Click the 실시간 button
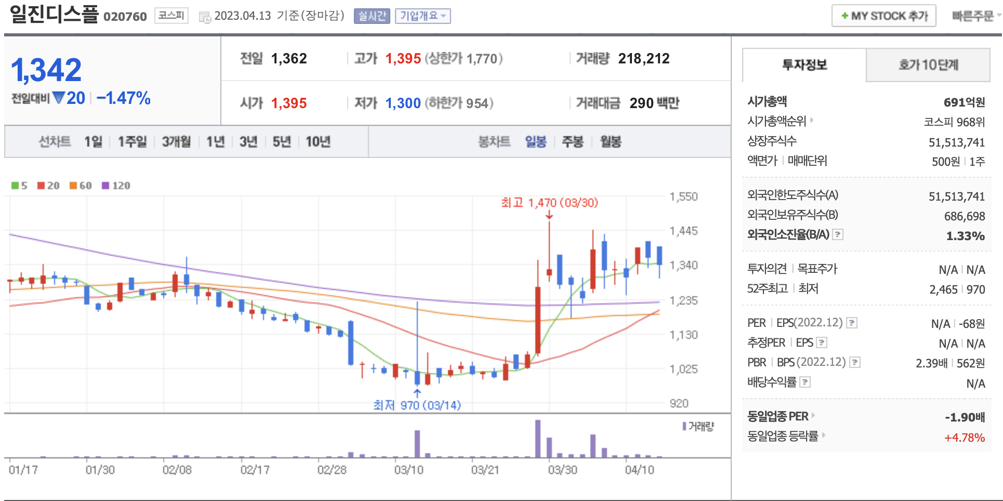Screen dimensions: 1003x501 (x=372, y=16)
